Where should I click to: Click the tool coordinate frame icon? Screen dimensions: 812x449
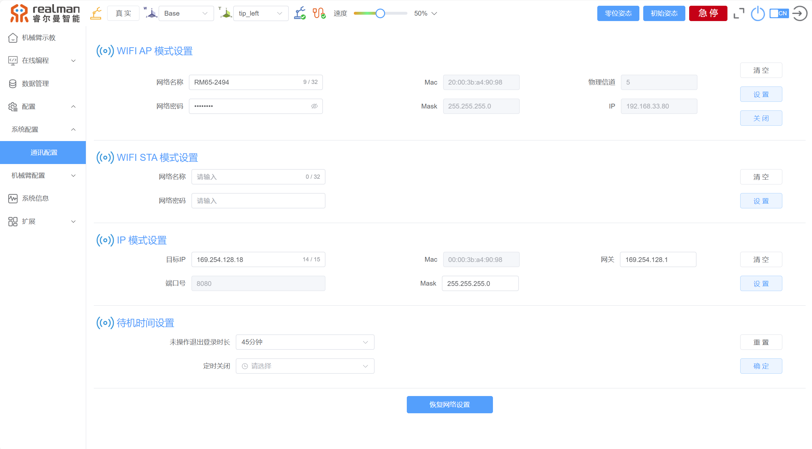[226, 13]
